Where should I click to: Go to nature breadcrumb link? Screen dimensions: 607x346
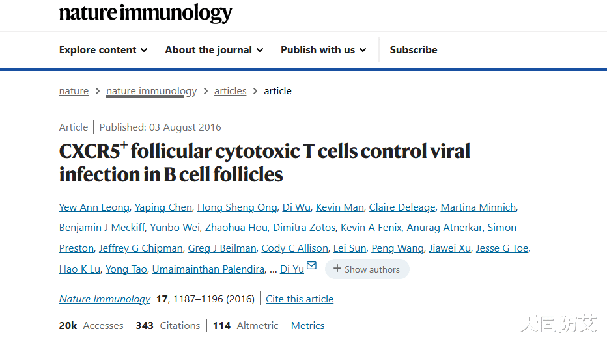pos(74,91)
